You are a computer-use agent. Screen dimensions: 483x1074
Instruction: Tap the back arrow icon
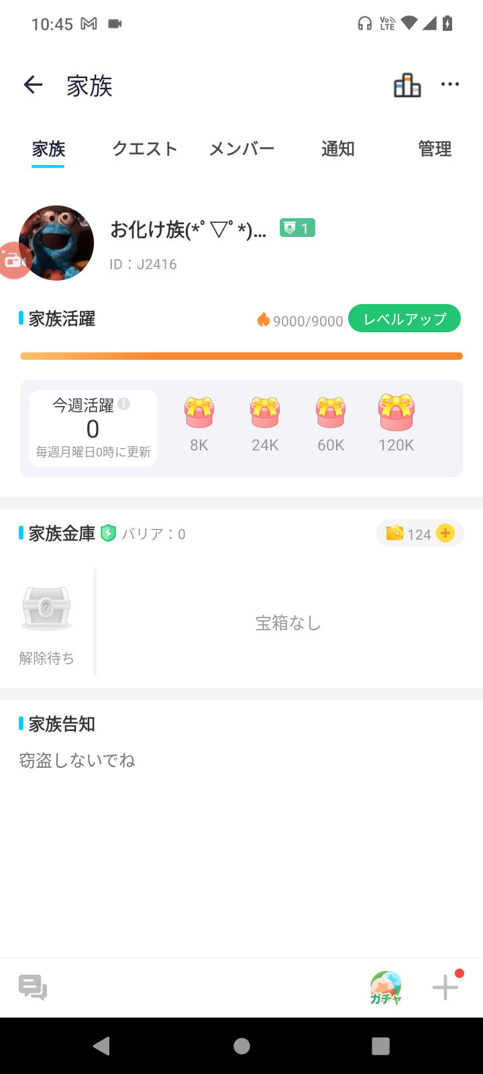[x=33, y=85]
